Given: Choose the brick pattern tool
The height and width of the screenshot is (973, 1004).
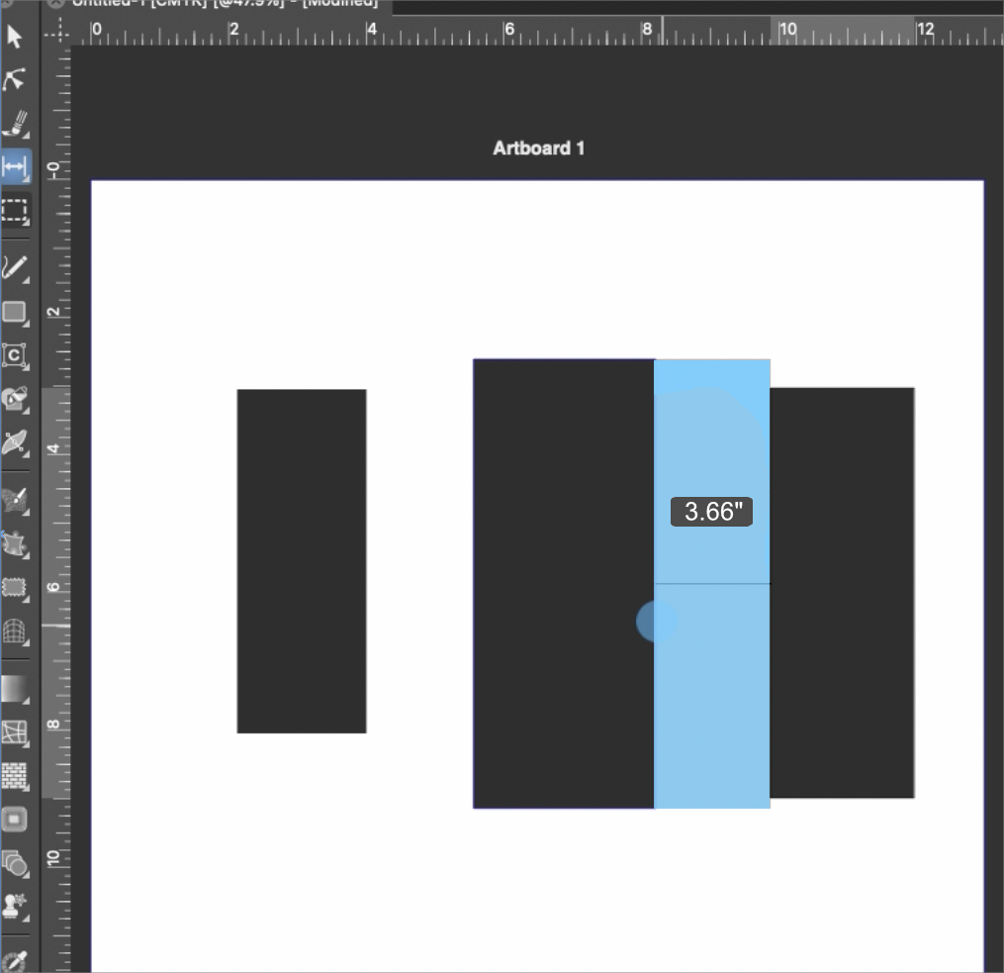Looking at the screenshot, I should (15, 775).
